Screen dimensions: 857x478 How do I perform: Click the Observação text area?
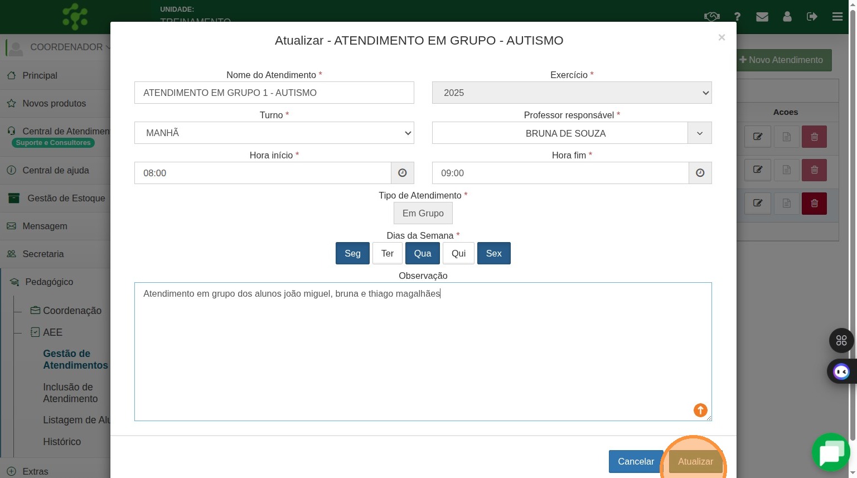pyautogui.click(x=423, y=351)
